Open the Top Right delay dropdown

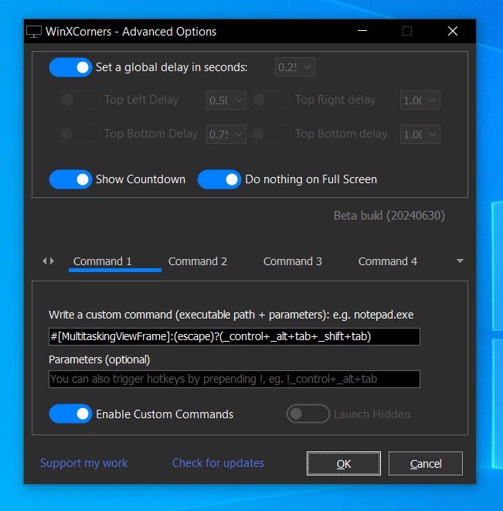coord(420,100)
